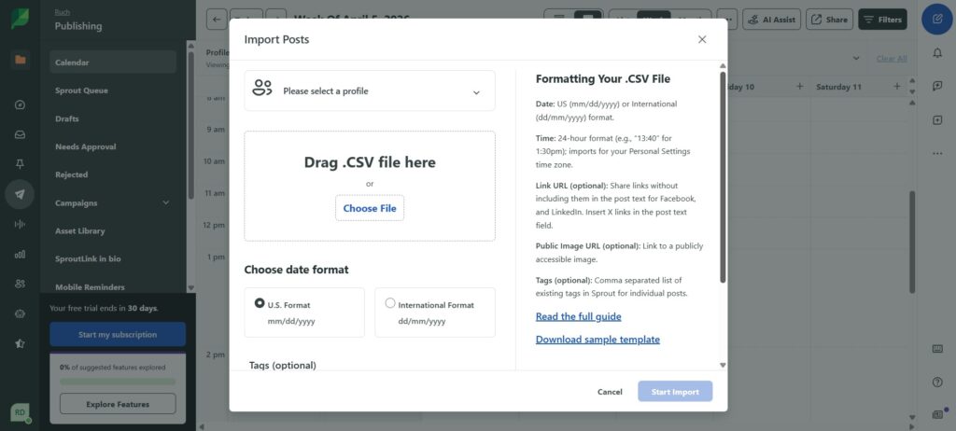Expand the Campaigns menu chevron
This screenshot has width=956, height=431.
point(166,202)
